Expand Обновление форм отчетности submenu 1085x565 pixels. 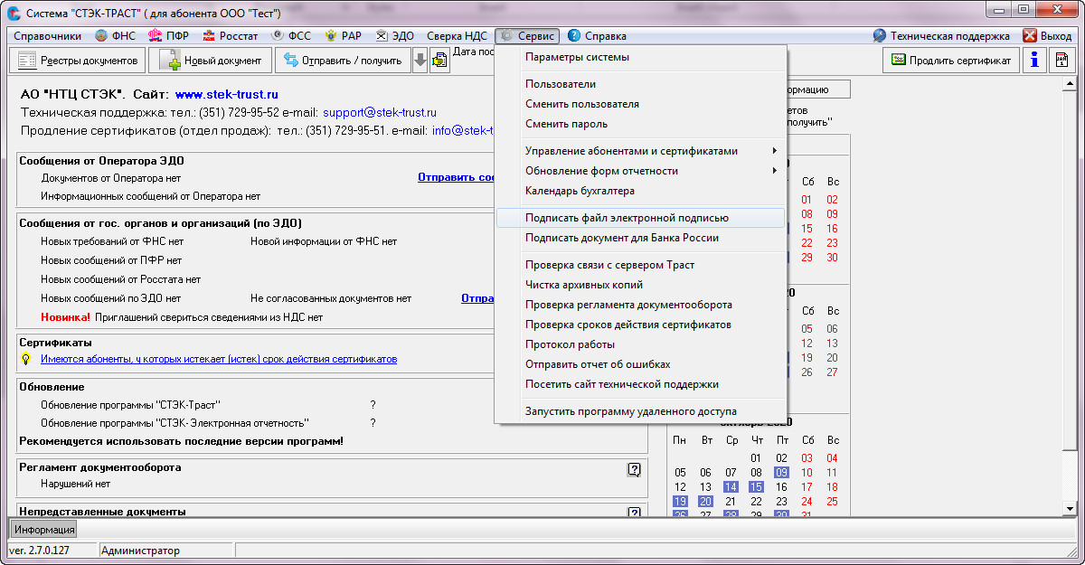[x=641, y=171]
